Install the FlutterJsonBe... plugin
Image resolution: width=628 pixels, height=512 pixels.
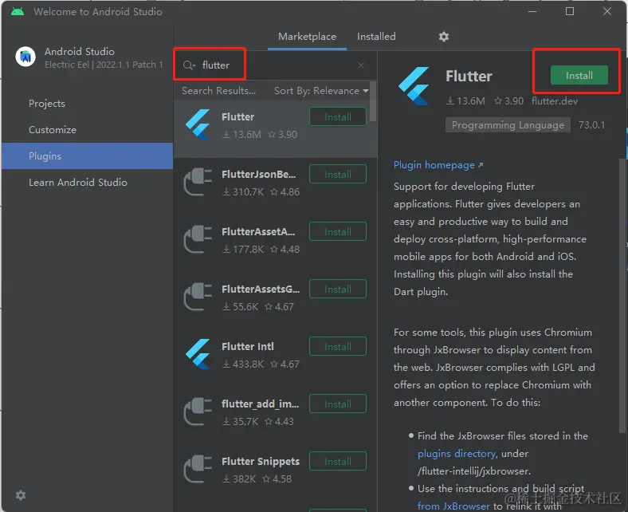[x=338, y=175]
